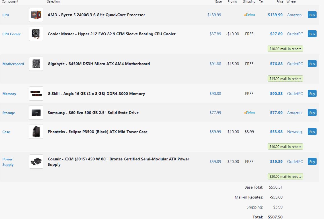324x219 pixels.
Task: Click the OutletPC merchant link for Motherboard
Action: click(x=295, y=64)
